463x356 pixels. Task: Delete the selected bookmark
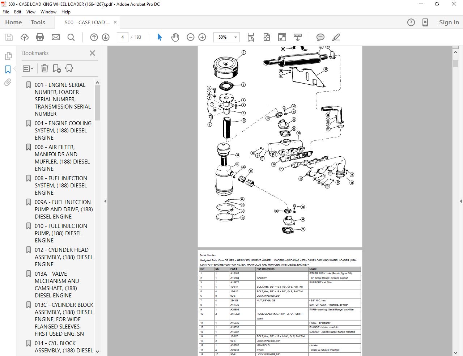[x=44, y=68]
